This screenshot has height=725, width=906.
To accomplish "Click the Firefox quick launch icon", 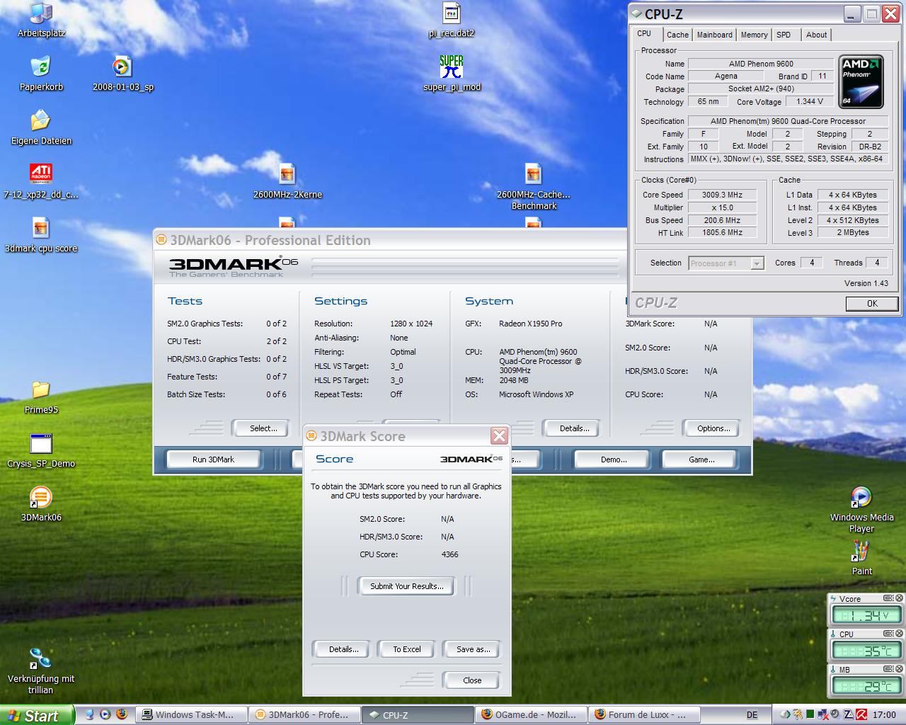I will click(x=121, y=714).
